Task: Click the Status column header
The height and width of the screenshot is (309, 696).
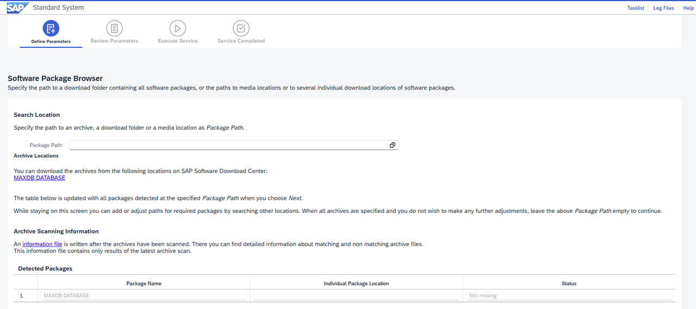Action: click(x=569, y=283)
